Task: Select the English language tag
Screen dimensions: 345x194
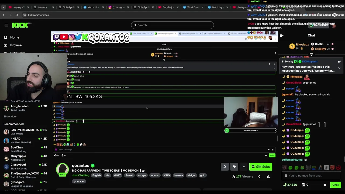Action: click(96, 175)
